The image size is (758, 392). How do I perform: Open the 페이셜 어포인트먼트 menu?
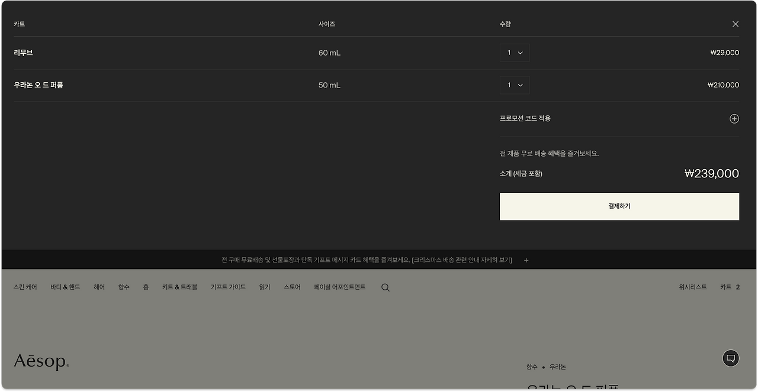click(x=339, y=287)
